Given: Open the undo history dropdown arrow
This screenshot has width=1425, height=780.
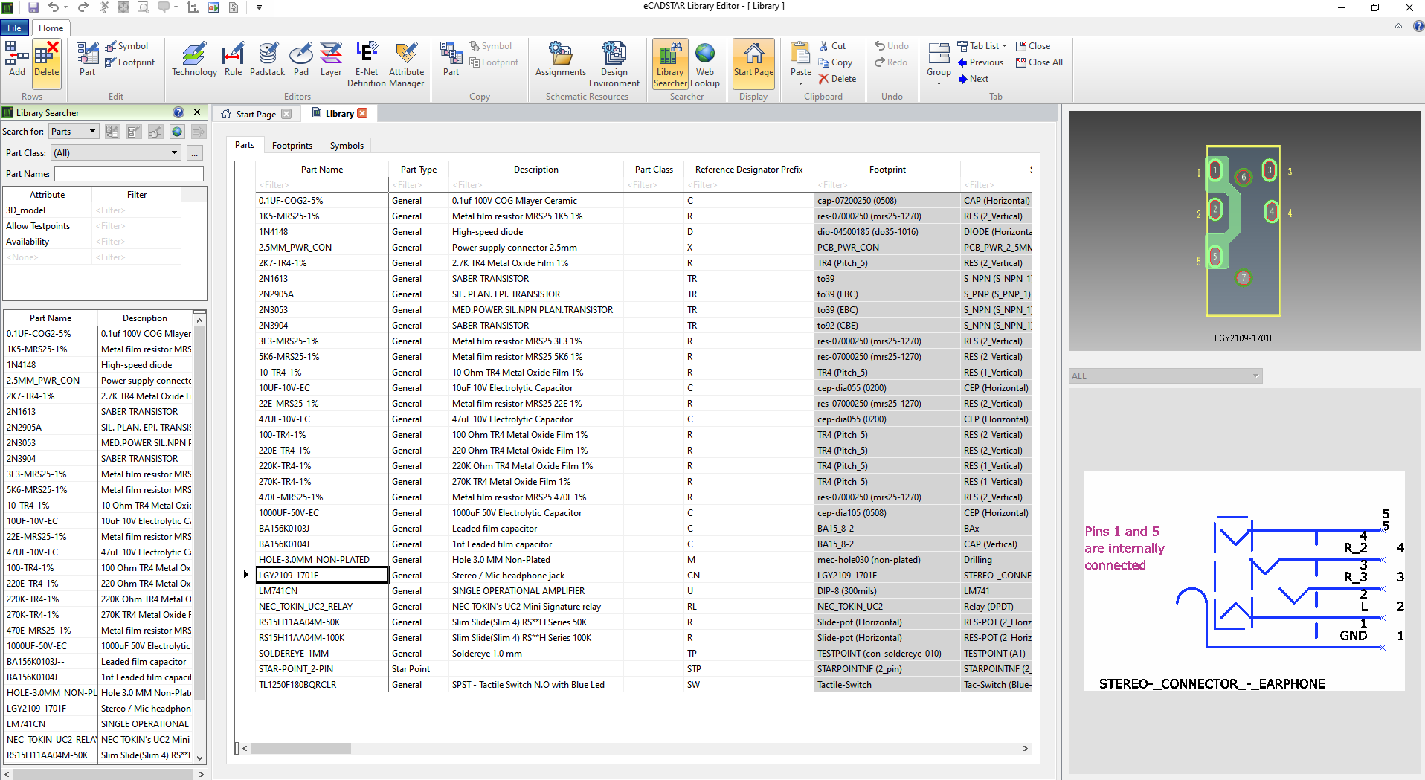Looking at the screenshot, I should pyautogui.click(x=66, y=7).
